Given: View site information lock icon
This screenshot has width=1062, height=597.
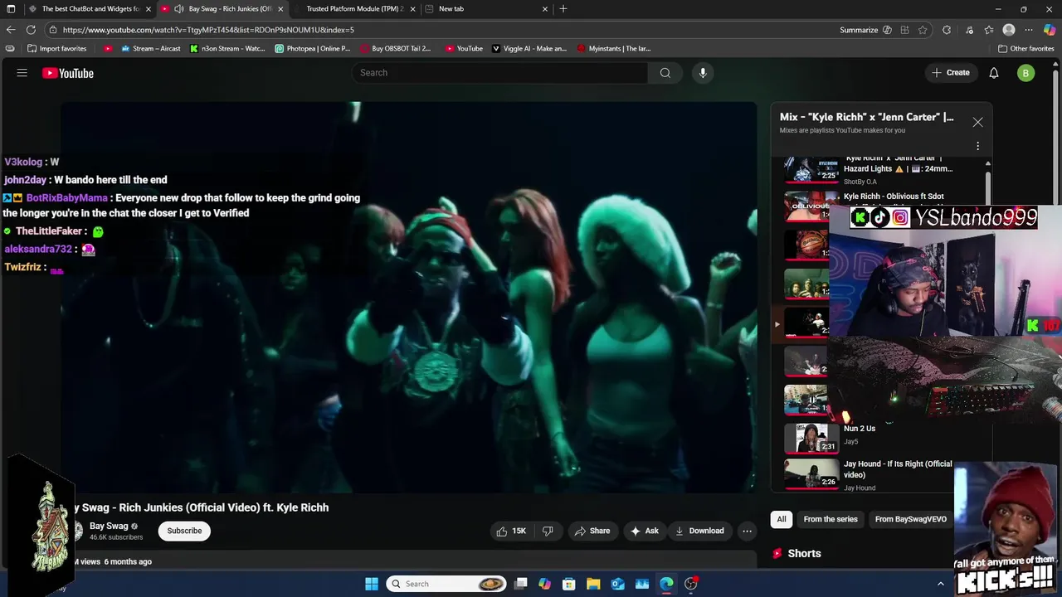Looking at the screenshot, I should [x=53, y=30].
